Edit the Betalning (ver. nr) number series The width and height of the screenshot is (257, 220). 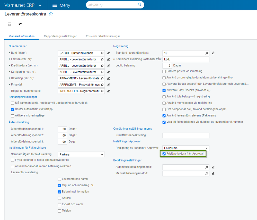point(108,79)
